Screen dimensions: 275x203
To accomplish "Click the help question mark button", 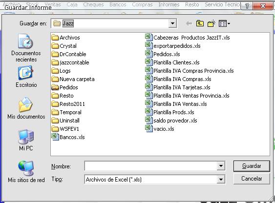I will pyautogui.click(x=247, y=6).
